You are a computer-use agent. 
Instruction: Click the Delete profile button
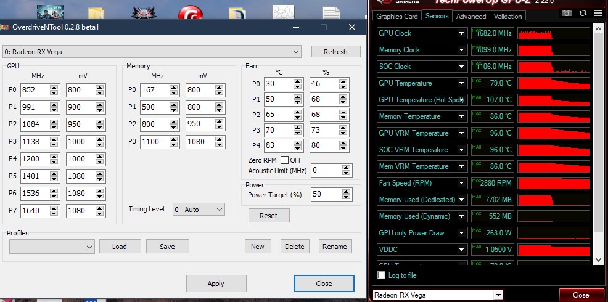(x=294, y=247)
